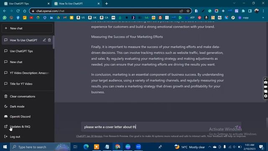Rename How To Use ChatGPT with pencil icon
Viewport: 268px width, 151px height.
44,40
